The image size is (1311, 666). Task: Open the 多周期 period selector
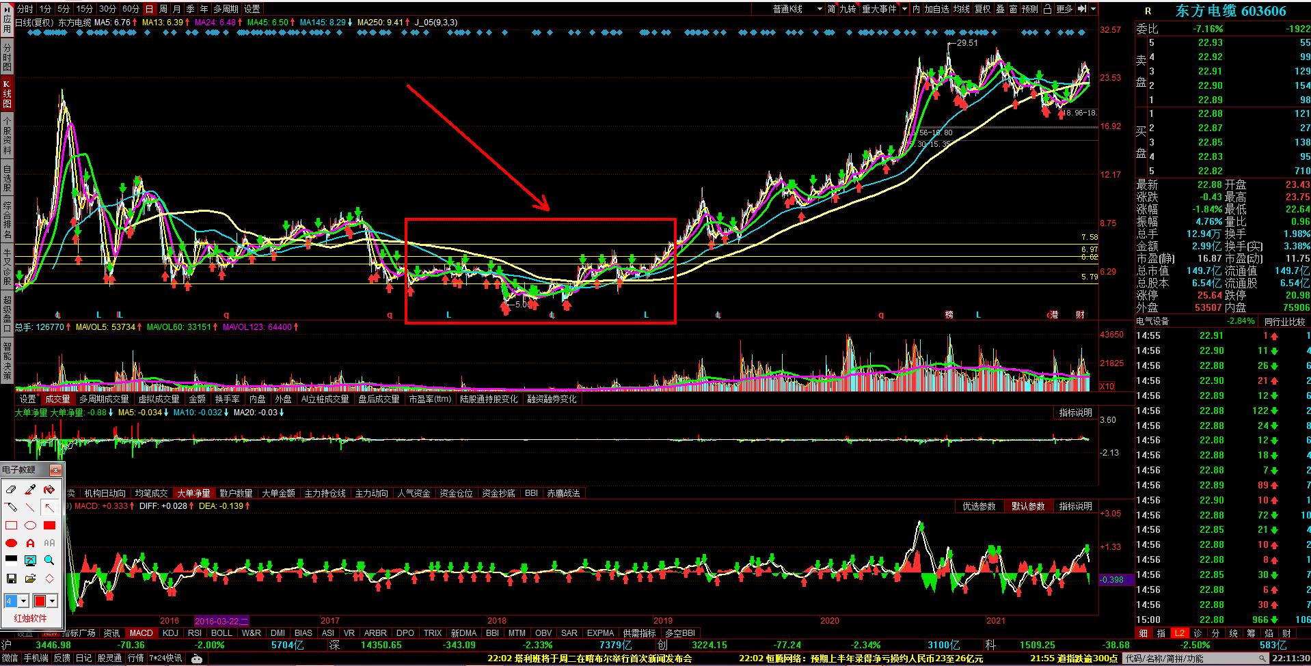(226, 9)
